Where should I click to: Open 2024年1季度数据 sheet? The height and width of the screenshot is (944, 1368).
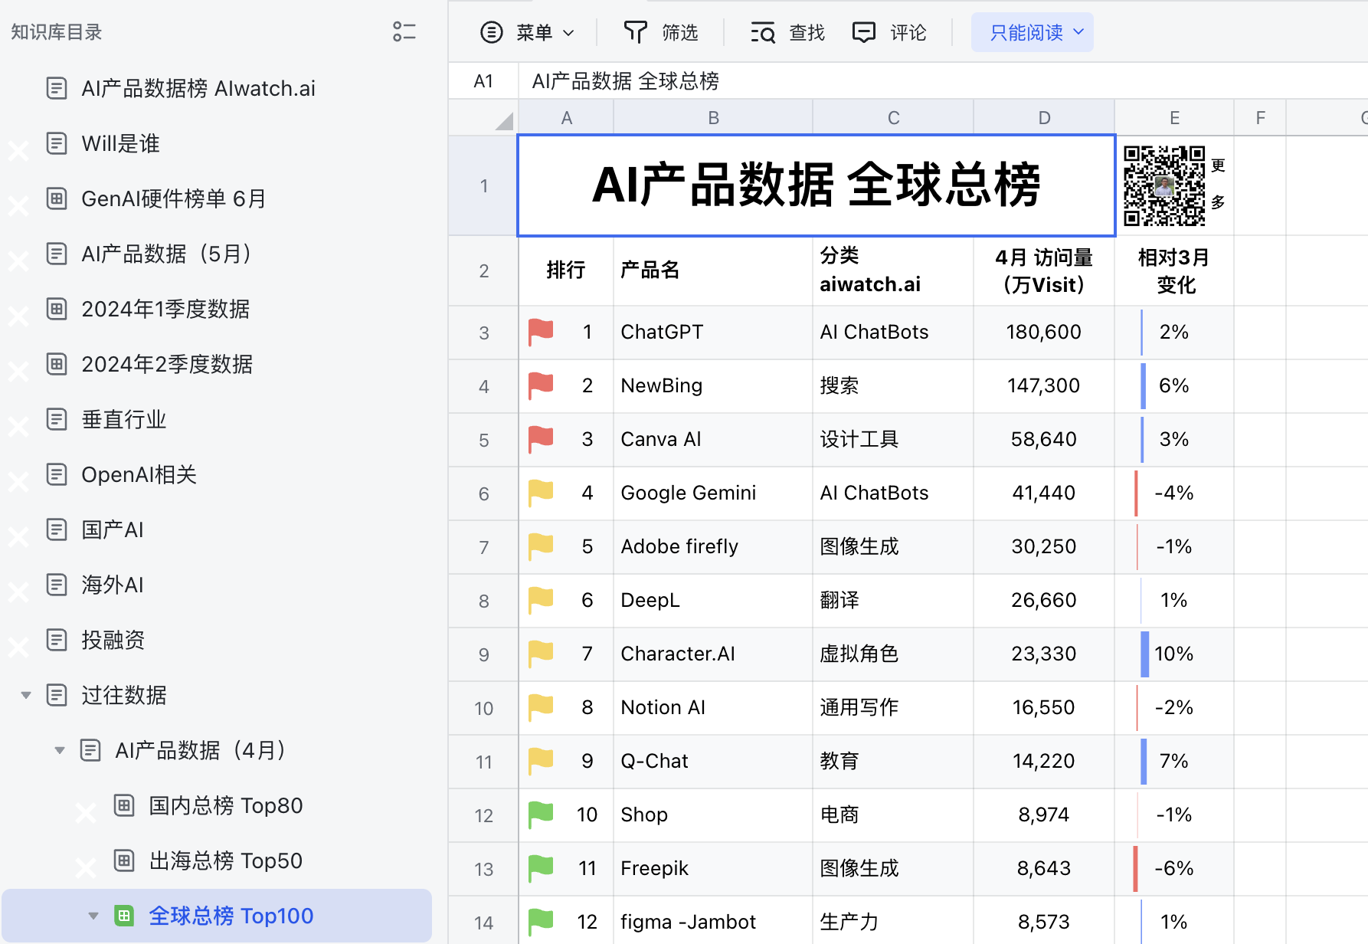coord(165,309)
